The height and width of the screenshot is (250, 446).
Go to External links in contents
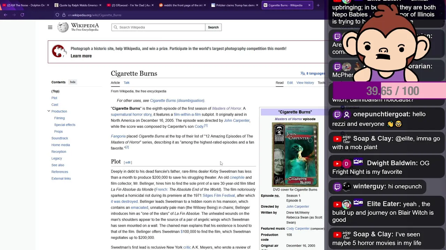pyautogui.click(x=61, y=178)
